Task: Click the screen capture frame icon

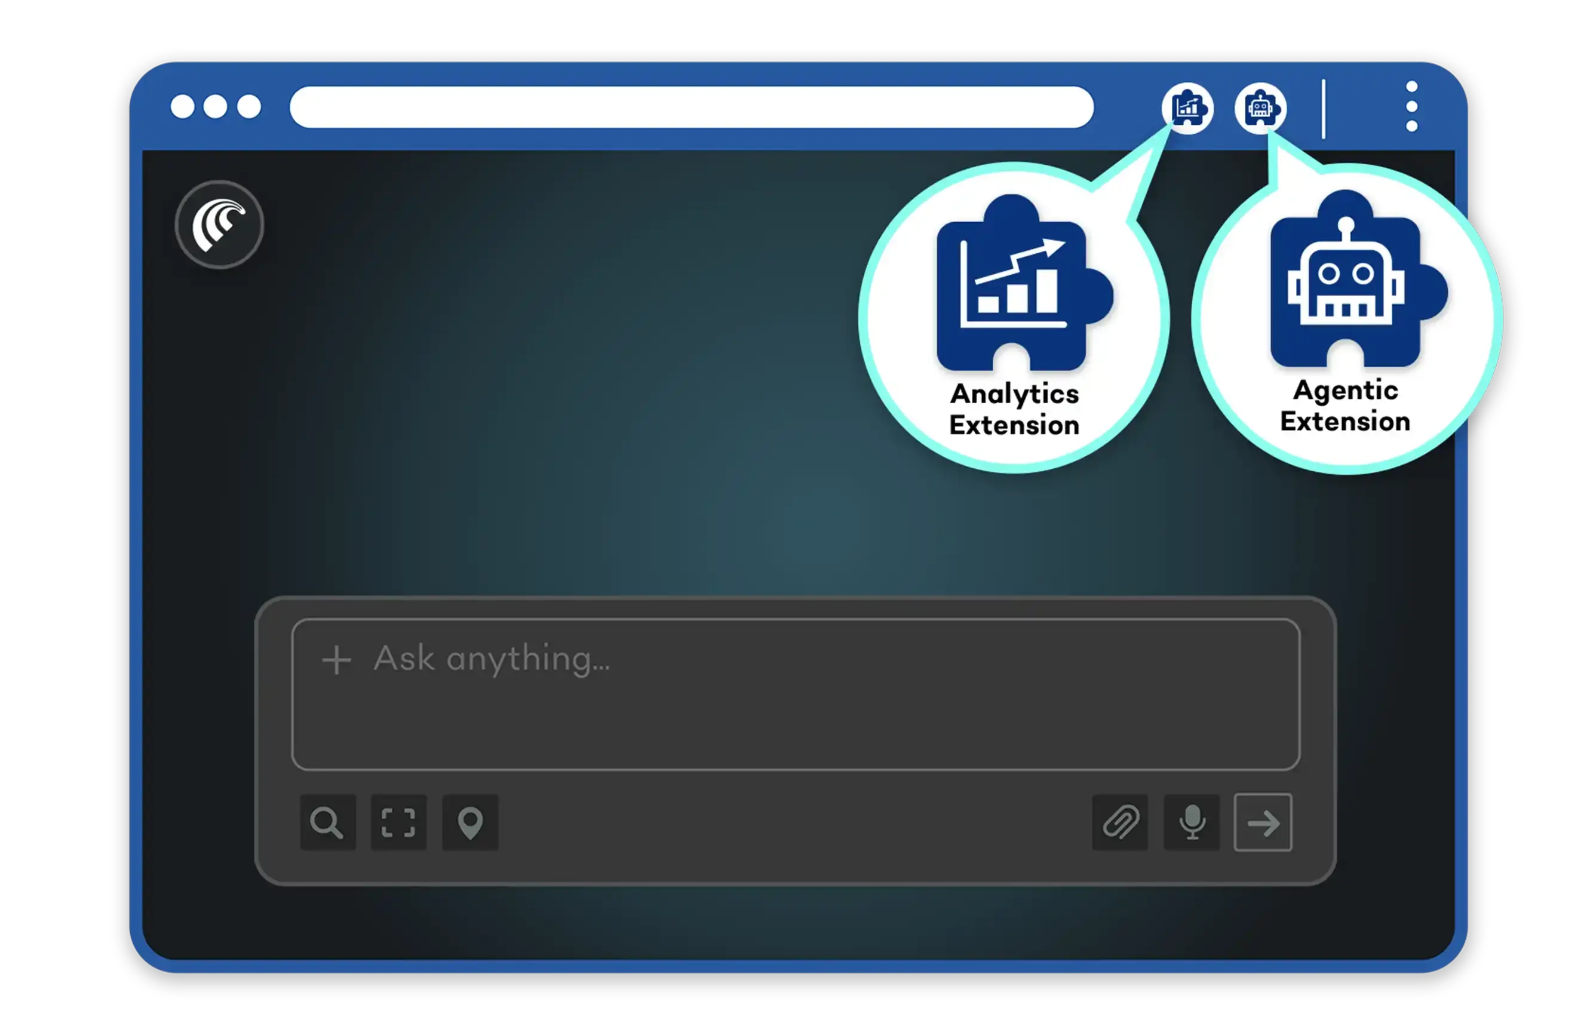Action: (x=398, y=822)
